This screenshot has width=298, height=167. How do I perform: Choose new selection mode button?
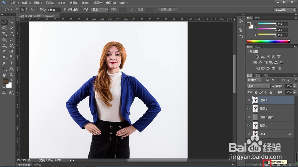point(17,9)
